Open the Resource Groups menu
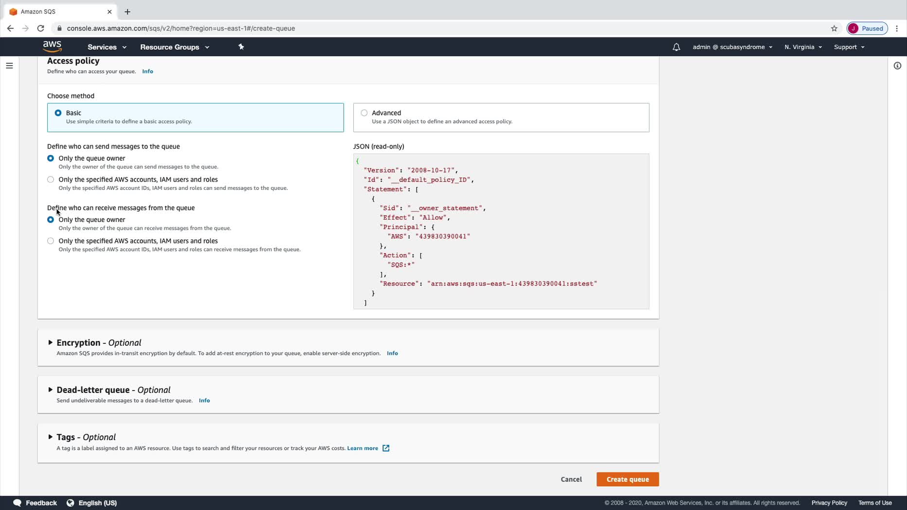 tap(174, 47)
